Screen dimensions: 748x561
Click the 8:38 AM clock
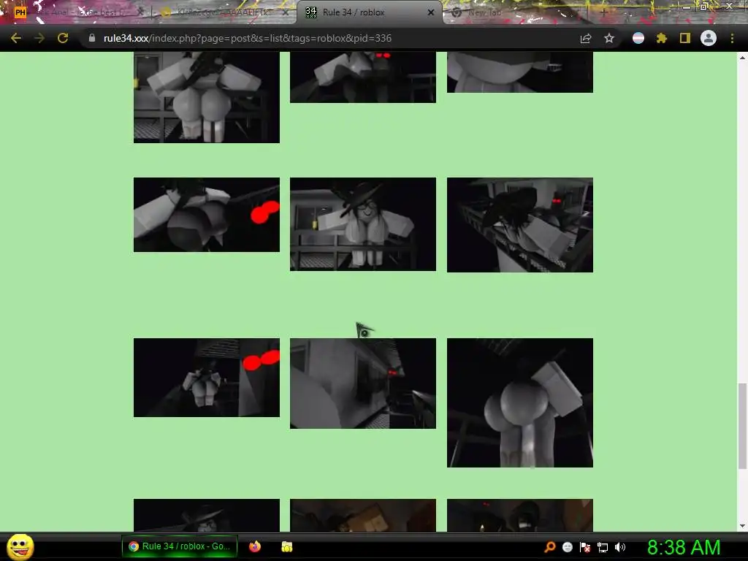click(684, 547)
